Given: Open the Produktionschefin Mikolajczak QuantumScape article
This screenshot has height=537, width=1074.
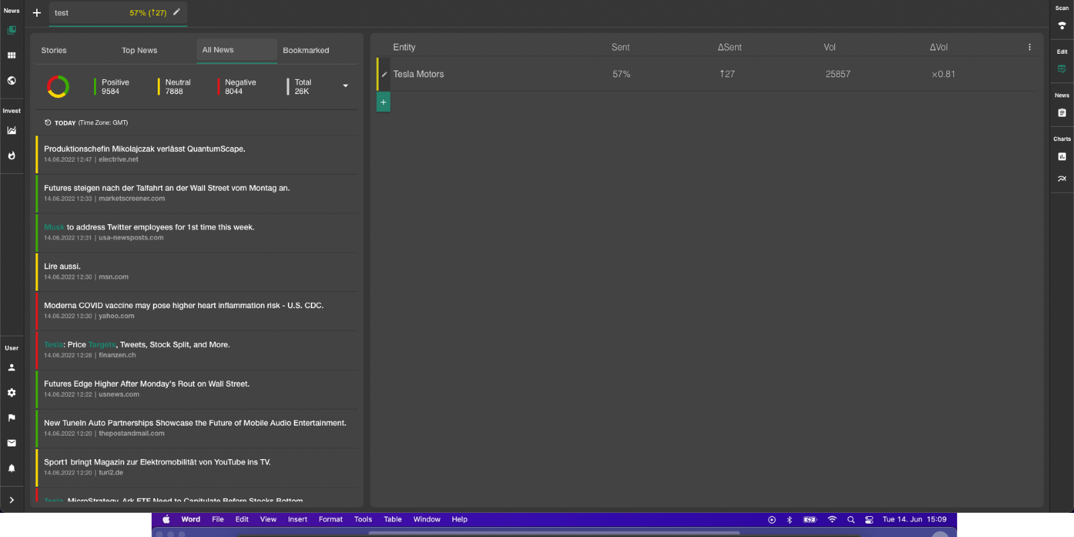Looking at the screenshot, I should point(197,154).
